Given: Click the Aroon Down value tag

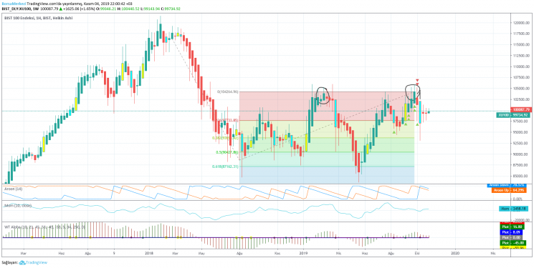Looking at the screenshot, I should click(x=507, y=186).
